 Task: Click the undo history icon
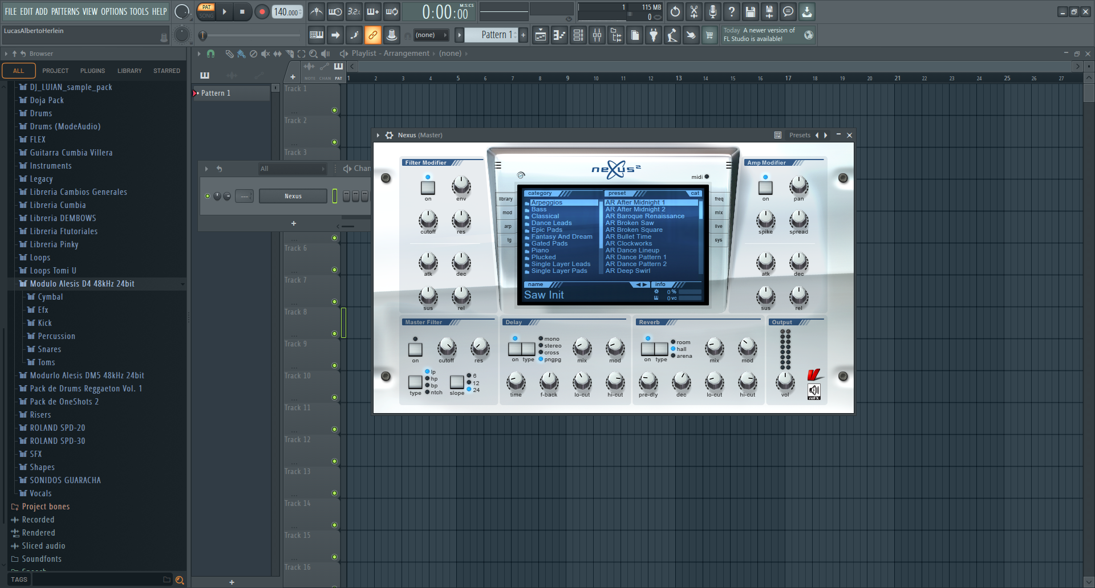(675, 11)
